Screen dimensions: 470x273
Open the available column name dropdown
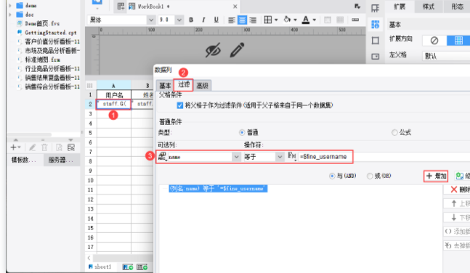[236, 157]
